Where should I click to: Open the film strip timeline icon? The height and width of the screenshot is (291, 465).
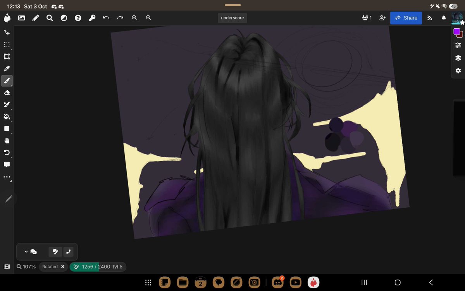click(x=7, y=267)
